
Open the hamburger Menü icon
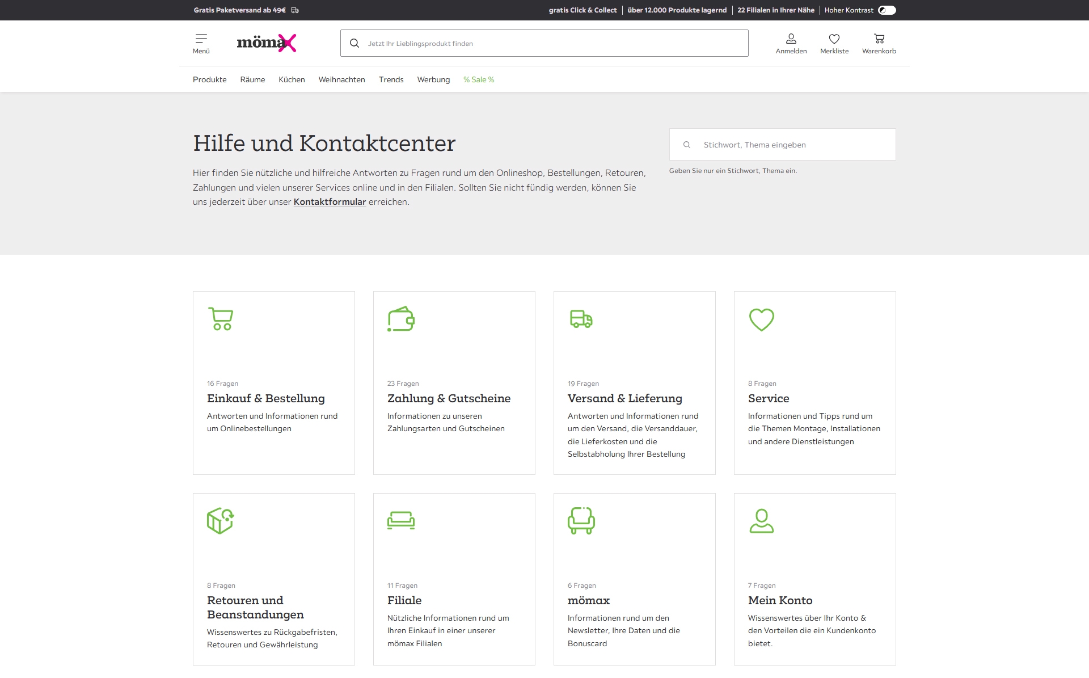201,39
